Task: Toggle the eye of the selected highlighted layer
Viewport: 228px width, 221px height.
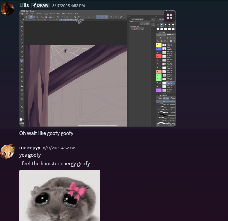Action: pyautogui.click(x=157, y=83)
